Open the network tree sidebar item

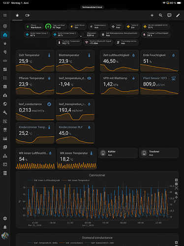[x=5, y=156]
